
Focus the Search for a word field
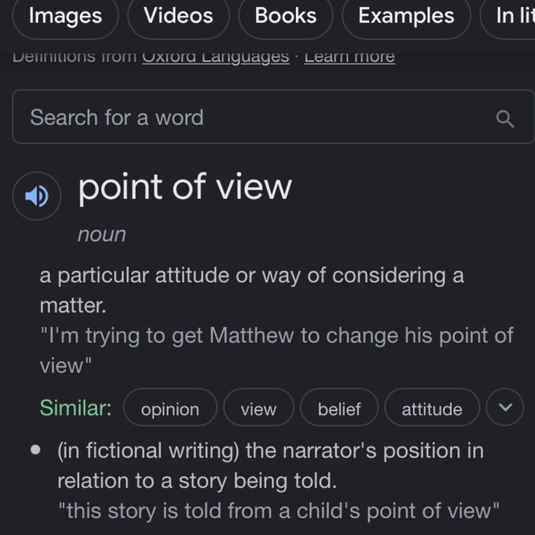(273, 117)
